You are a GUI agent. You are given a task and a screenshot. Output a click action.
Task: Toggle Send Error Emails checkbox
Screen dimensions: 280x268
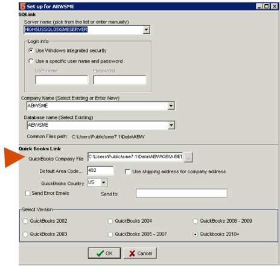click(x=28, y=193)
